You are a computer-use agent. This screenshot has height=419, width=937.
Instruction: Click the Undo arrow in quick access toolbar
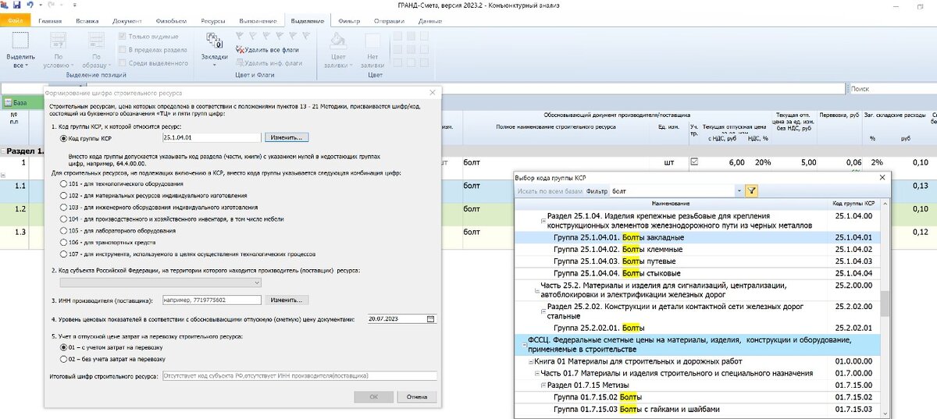tap(29, 5)
